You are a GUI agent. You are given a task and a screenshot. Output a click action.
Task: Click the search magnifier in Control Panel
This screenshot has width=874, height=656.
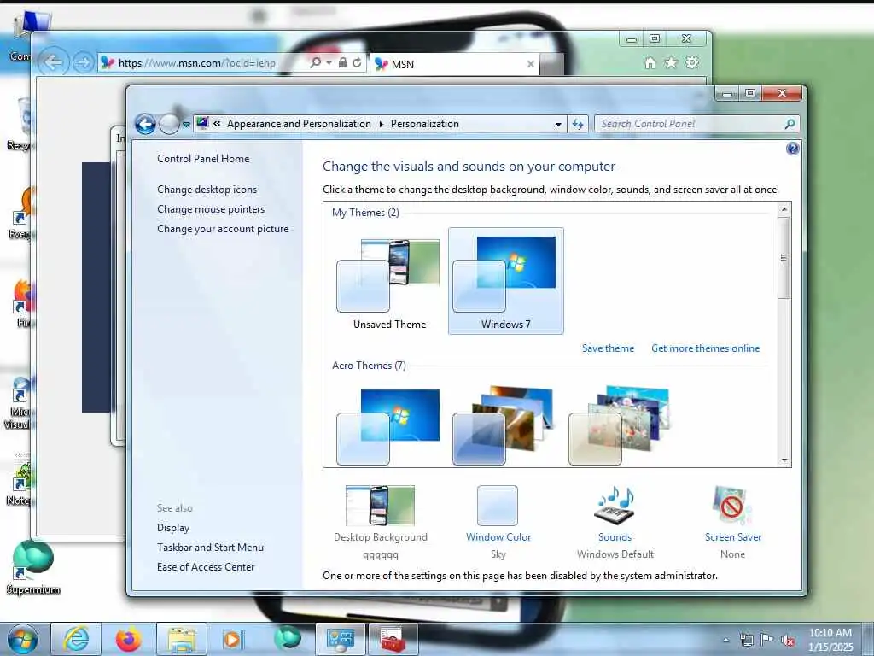point(790,124)
